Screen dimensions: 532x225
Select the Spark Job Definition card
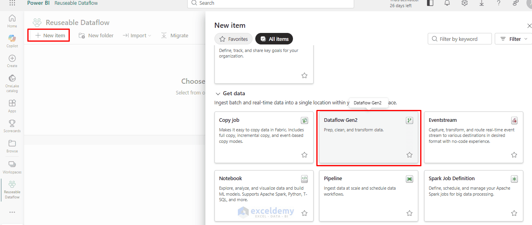474,196
